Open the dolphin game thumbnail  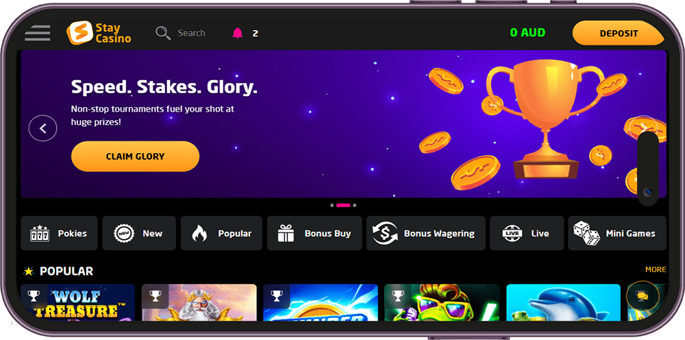tap(564, 302)
